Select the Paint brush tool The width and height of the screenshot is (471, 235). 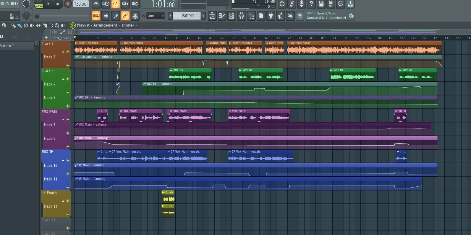tap(20, 26)
